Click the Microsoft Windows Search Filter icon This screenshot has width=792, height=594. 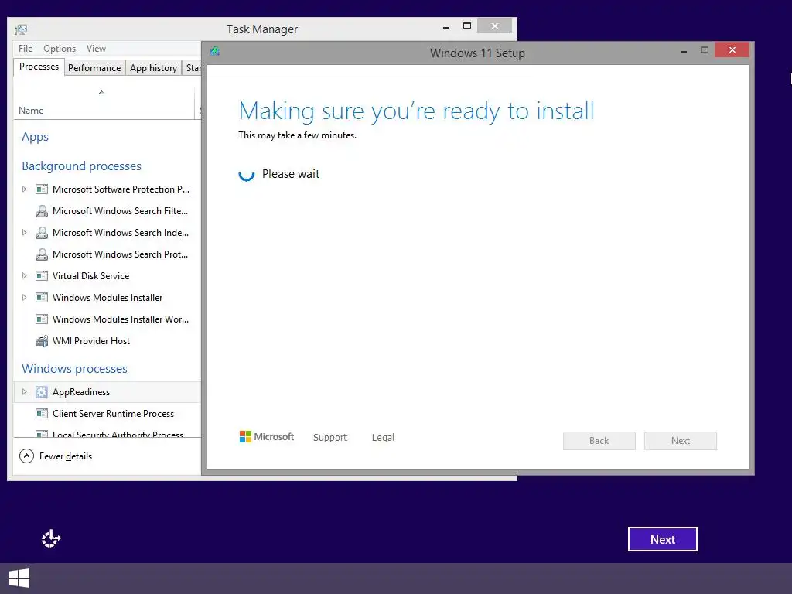[42, 211]
